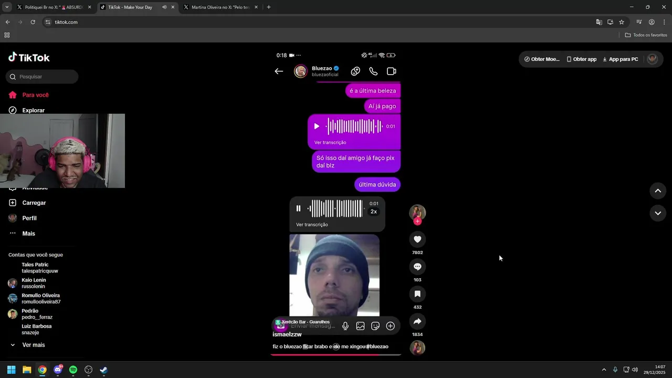
Task: Open File Explorer from the taskbar
Action: [27, 370]
